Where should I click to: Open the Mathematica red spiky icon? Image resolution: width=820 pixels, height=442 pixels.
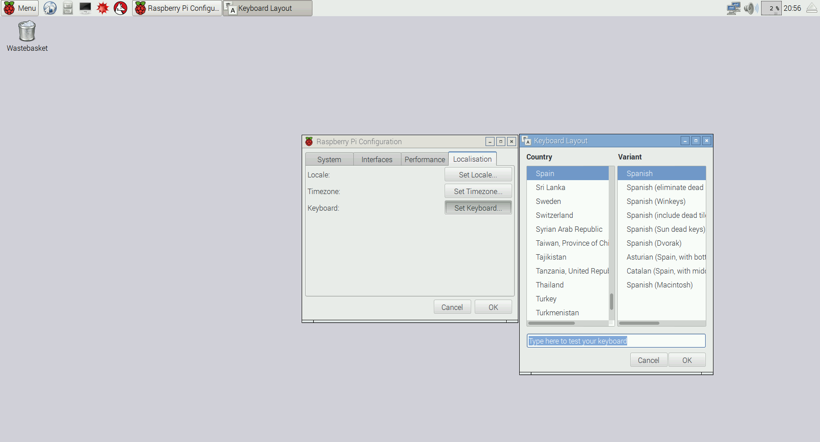click(x=103, y=8)
